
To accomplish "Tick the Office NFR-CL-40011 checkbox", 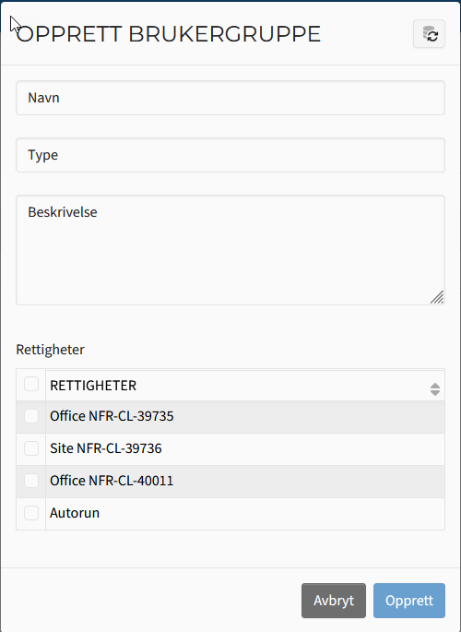I will [31, 481].
